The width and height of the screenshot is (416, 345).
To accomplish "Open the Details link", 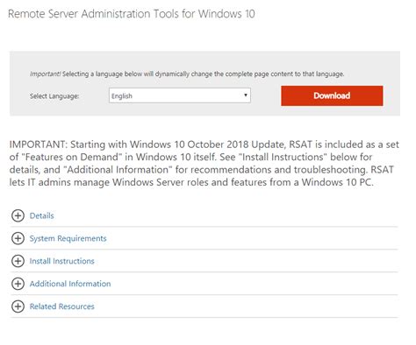I will (42, 215).
